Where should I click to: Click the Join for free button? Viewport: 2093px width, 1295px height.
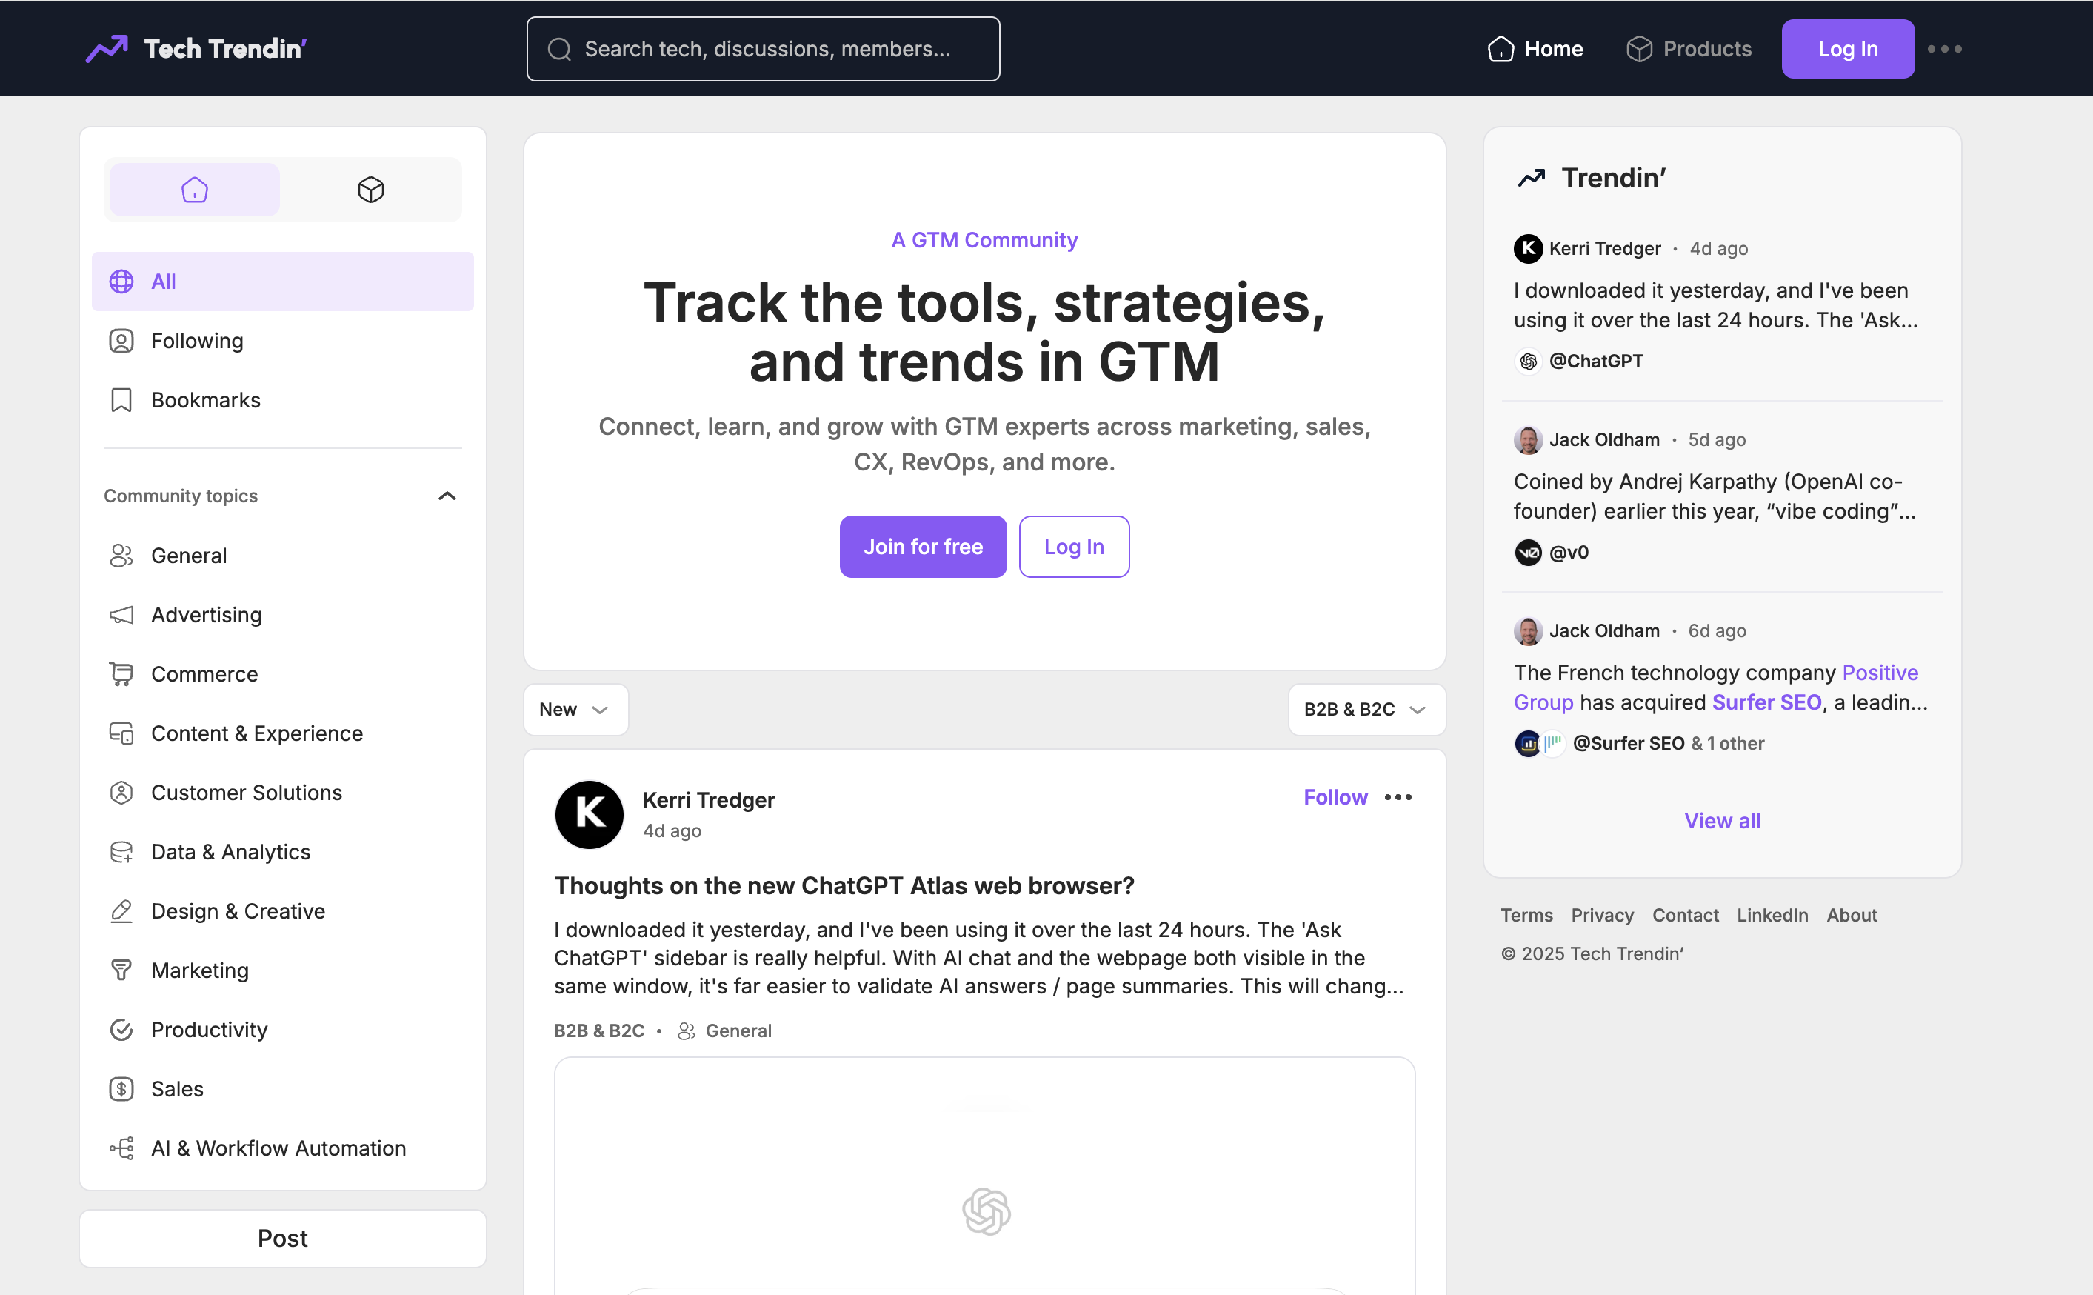tap(923, 547)
